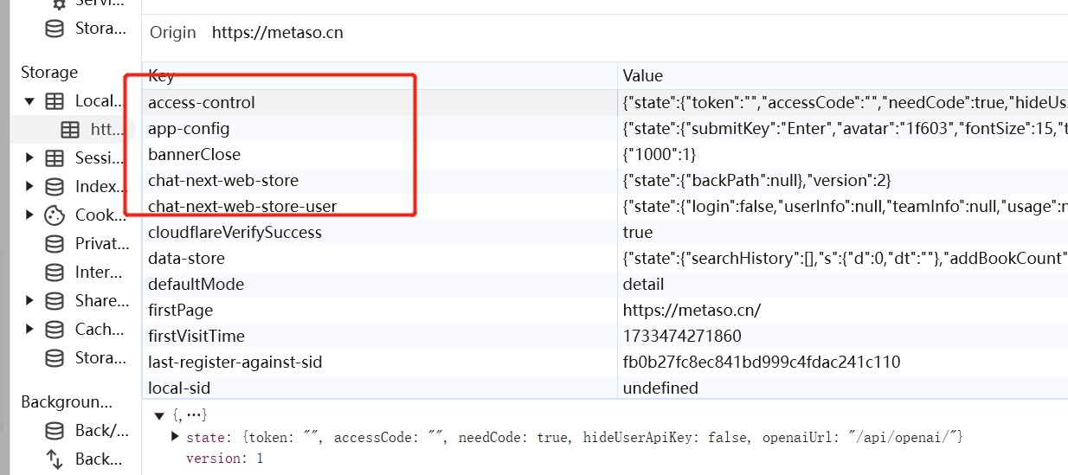Click the Interest groups database icon
The image size is (1068, 475).
click(55, 273)
